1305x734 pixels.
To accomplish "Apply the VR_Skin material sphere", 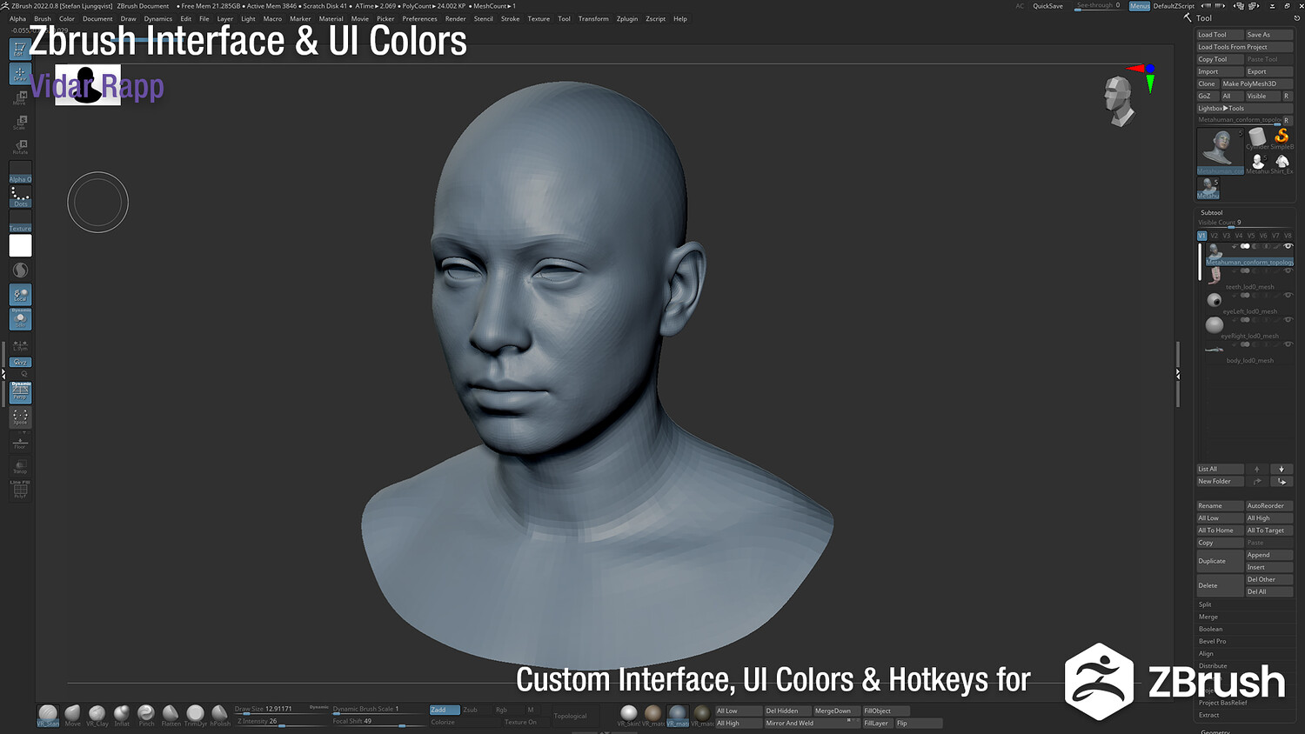I will point(628,715).
